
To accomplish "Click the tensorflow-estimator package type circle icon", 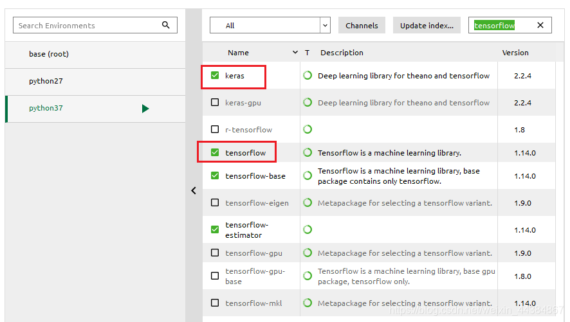I will (308, 229).
